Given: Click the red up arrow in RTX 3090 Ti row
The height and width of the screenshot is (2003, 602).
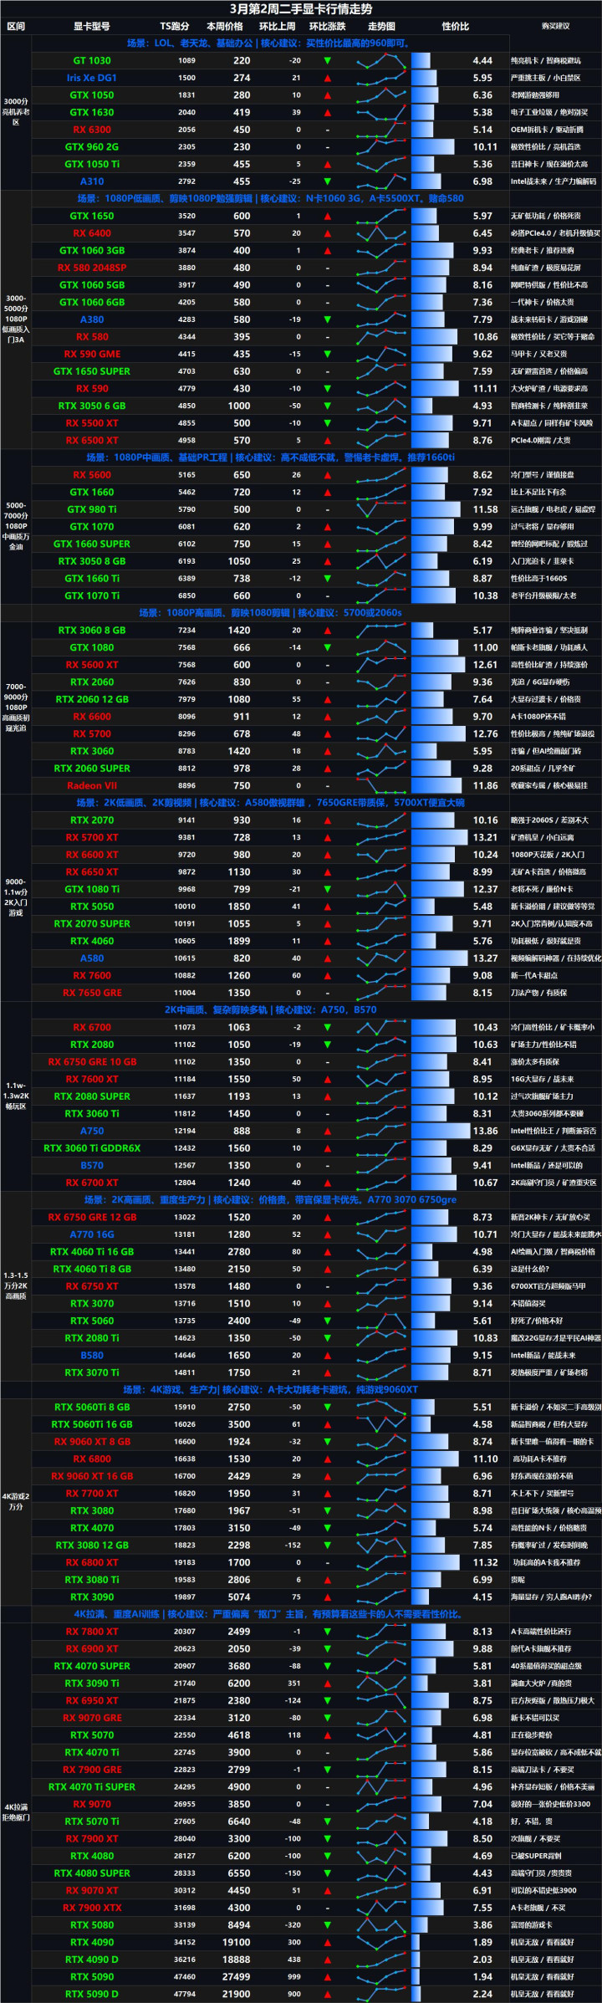Looking at the screenshot, I should click(327, 1684).
